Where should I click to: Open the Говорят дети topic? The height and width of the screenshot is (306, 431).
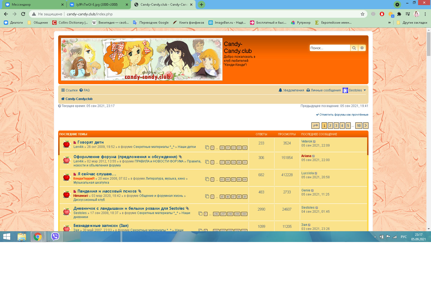pyautogui.click(x=91, y=142)
